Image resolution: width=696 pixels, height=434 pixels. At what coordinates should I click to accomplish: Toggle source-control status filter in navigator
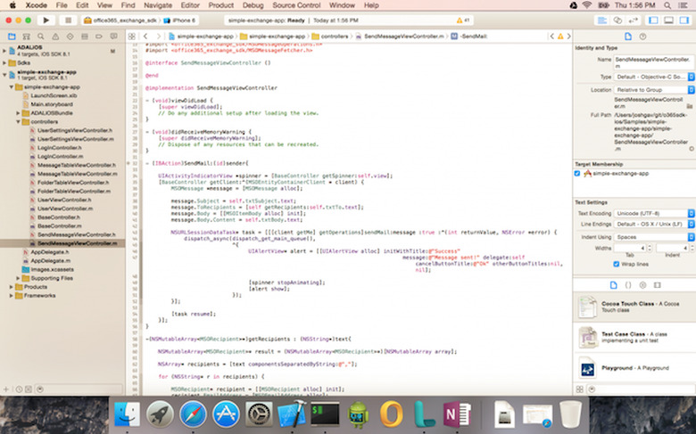point(29,389)
